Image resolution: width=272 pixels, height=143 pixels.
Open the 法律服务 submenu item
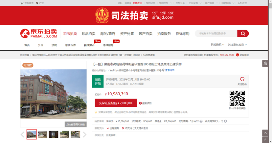[x=108, y=45]
